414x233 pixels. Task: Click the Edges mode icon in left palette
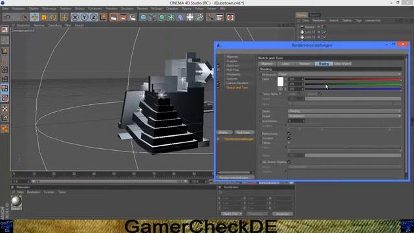pyautogui.click(x=5, y=79)
